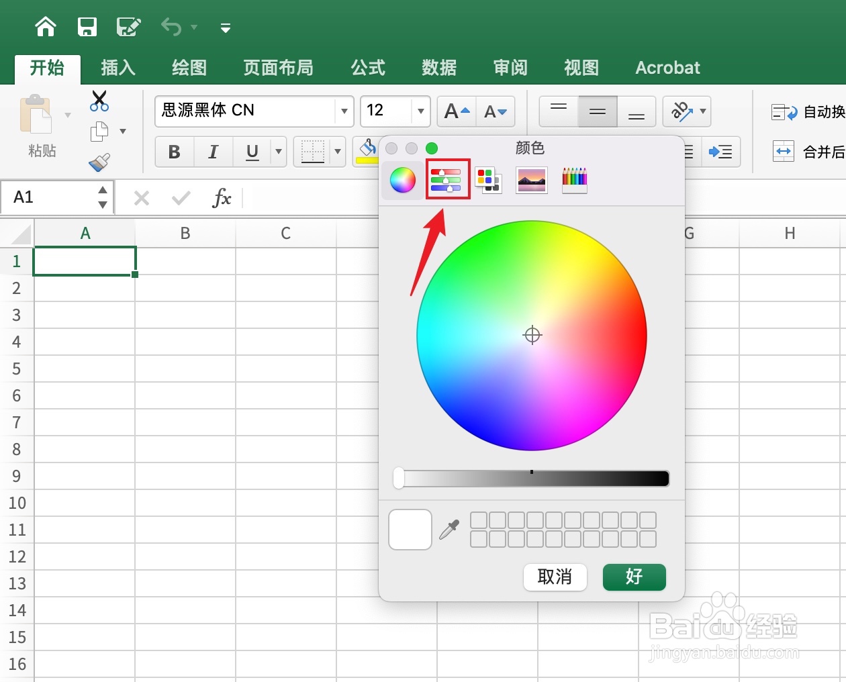Open the 视图 tab
Viewport: 846px width, 682px height.
coord(581,68)
